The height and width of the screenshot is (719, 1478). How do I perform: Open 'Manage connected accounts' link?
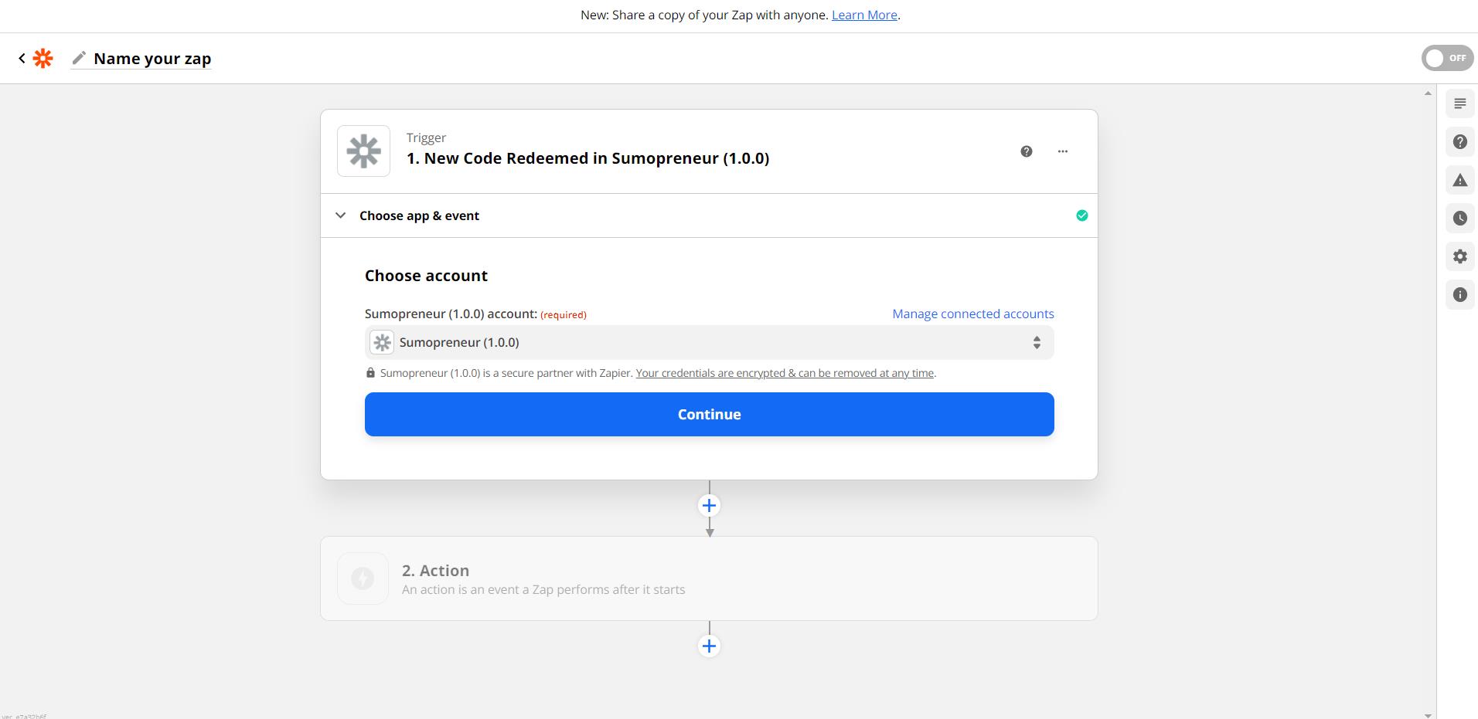(x=972, y=314)
